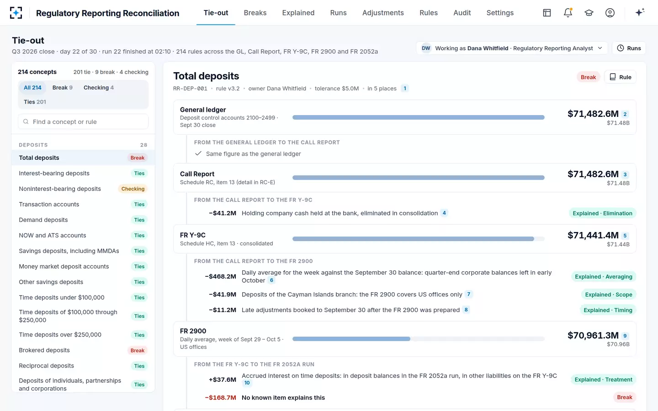
Task: Click the clock icon in Runs button
Action: [x=621, y=48]
